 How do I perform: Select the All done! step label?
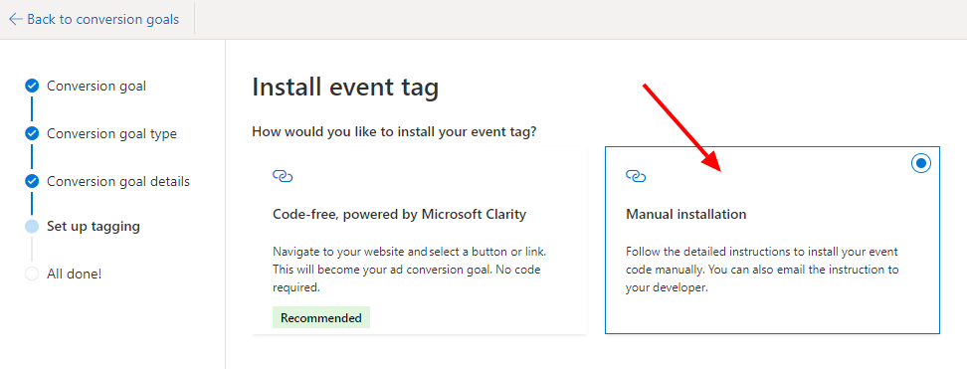pyautogui.click(x=74, y=274)
